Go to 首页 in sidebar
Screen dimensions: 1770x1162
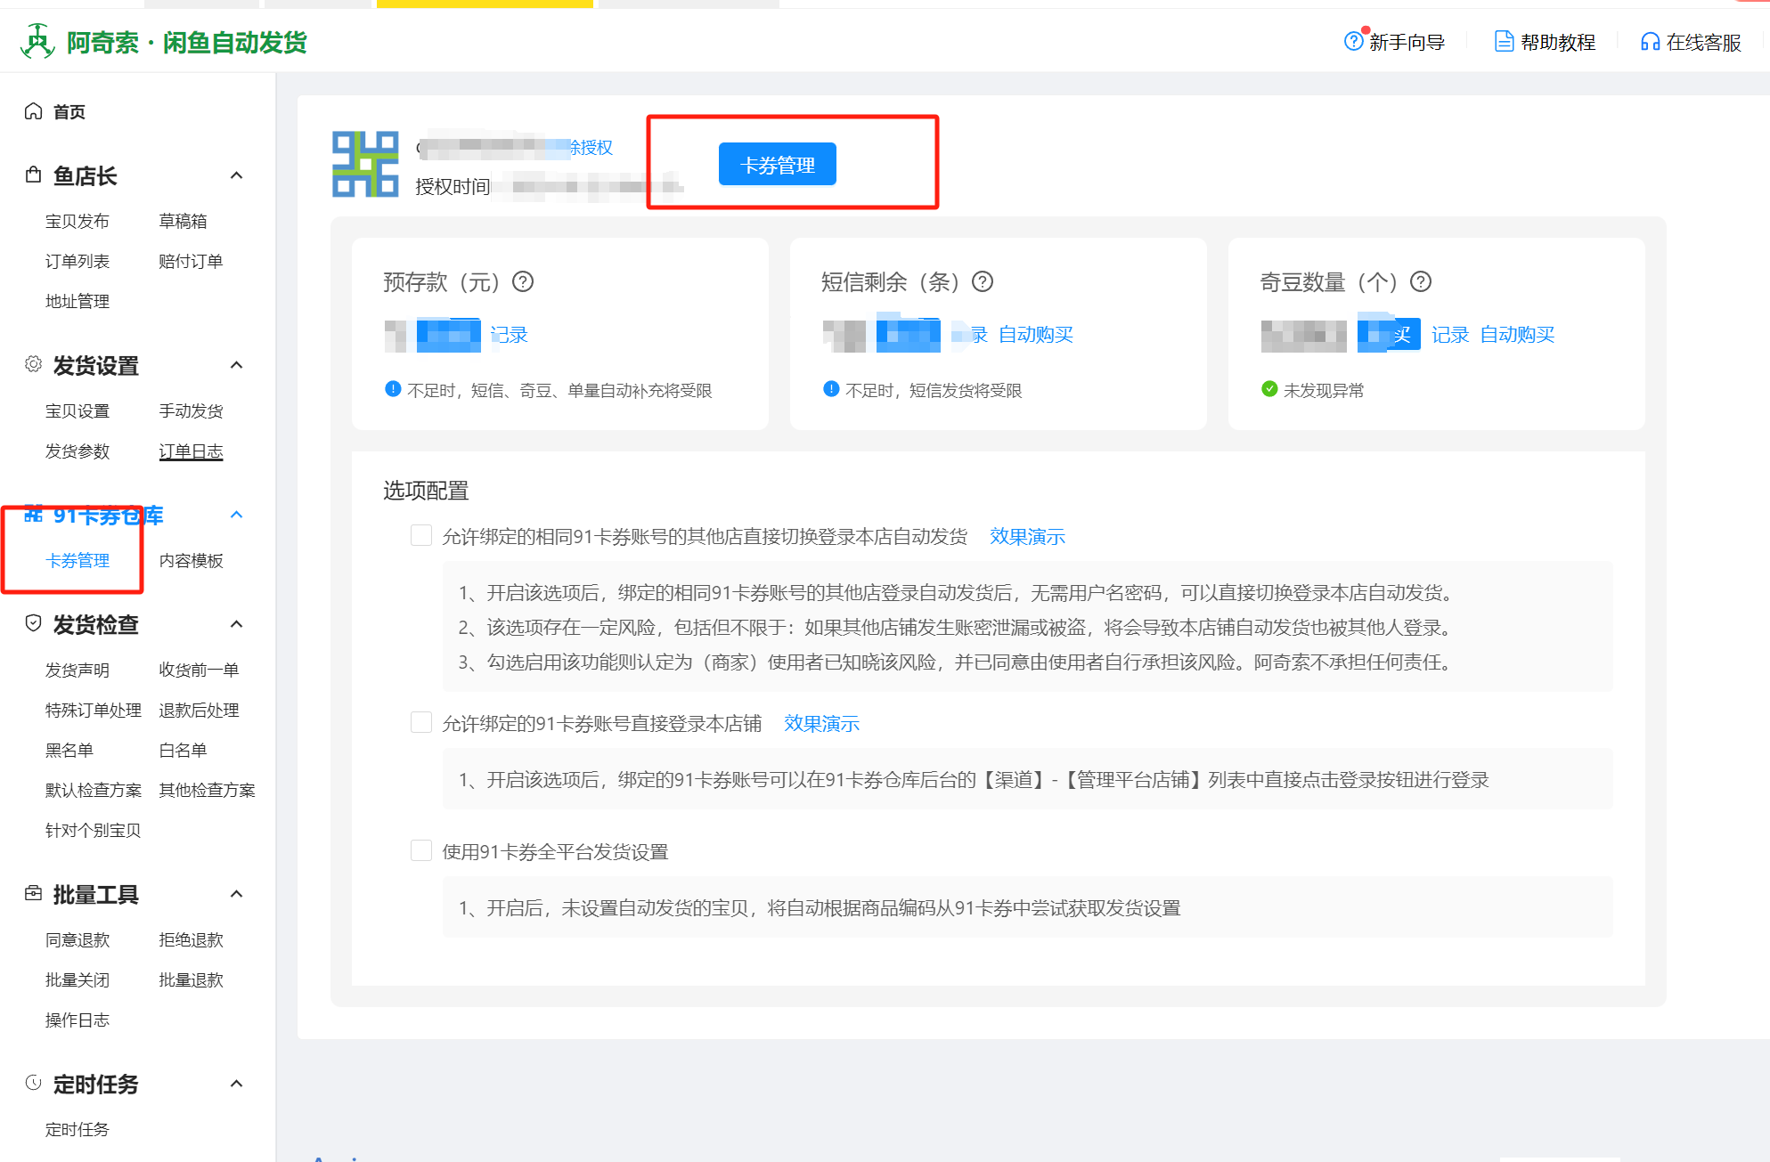coord(69,111)
